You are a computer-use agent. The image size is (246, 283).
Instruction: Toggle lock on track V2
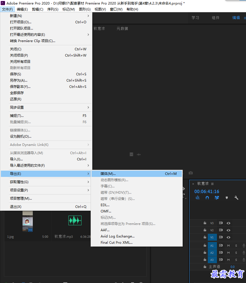[205, 230]
